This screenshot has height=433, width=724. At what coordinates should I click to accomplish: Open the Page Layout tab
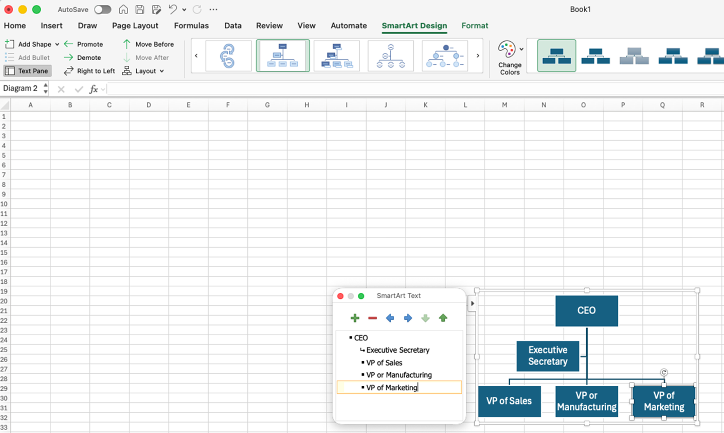click(x=135, y=26)
